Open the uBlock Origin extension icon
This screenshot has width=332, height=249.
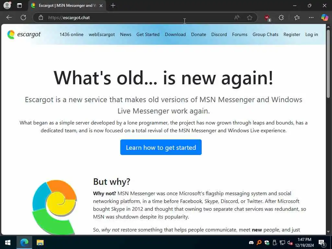click(267, 18)
